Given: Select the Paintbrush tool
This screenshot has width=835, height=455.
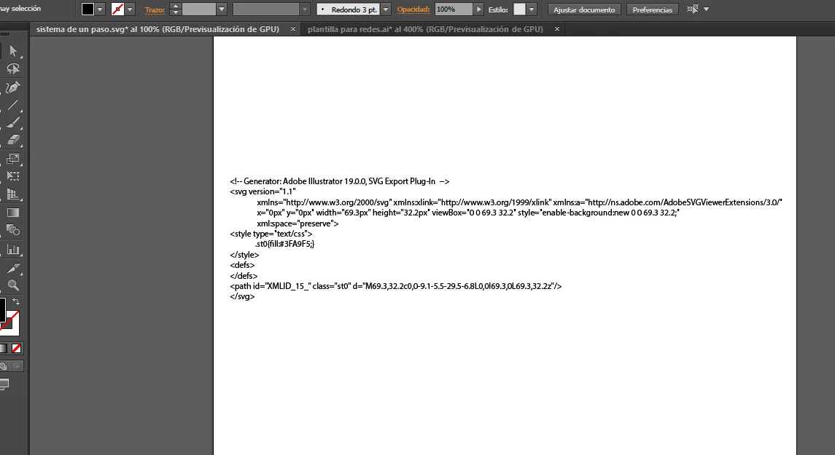Looking at the screenshot, I should coord(13,123).
